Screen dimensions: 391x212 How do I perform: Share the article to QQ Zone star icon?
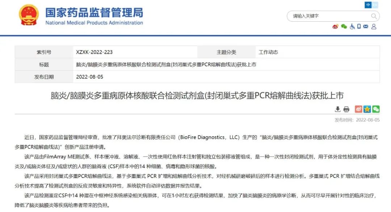tap(367, 109)
